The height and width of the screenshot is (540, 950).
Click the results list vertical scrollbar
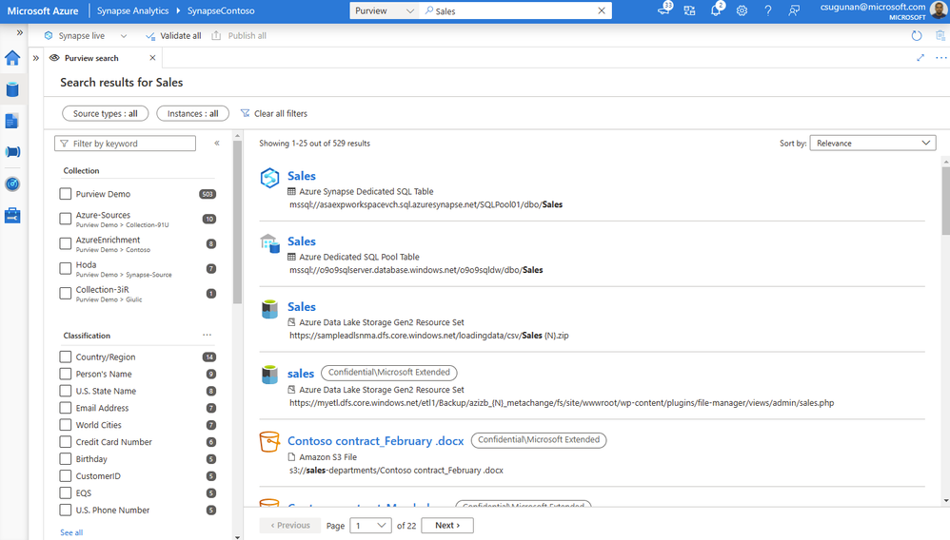pos(946,200)
